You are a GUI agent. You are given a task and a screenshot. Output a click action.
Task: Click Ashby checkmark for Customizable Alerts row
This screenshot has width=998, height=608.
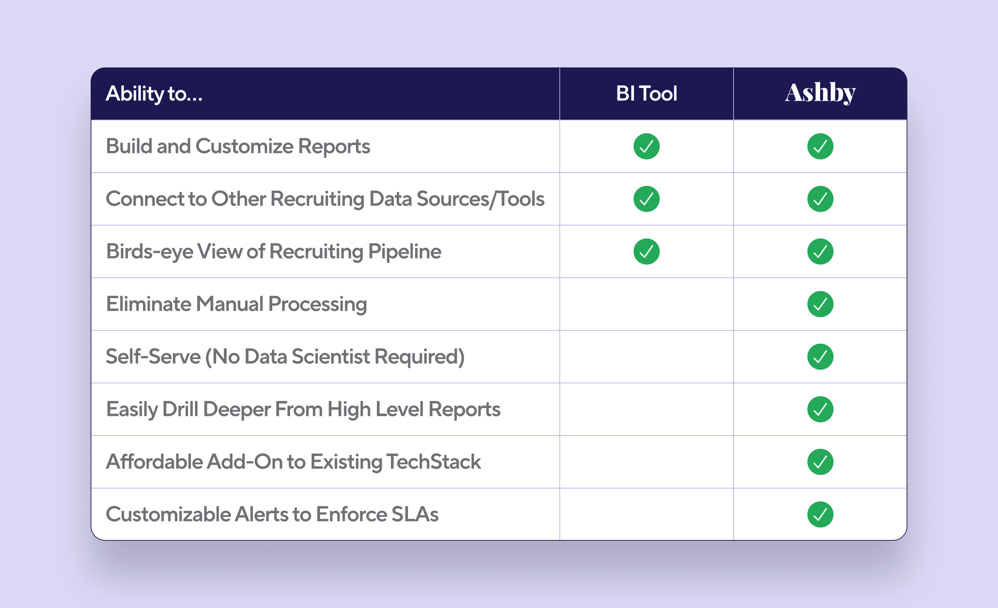click(820, 514)
